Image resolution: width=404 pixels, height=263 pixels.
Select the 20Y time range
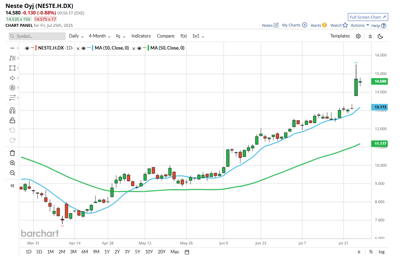(x=161, y=252)
